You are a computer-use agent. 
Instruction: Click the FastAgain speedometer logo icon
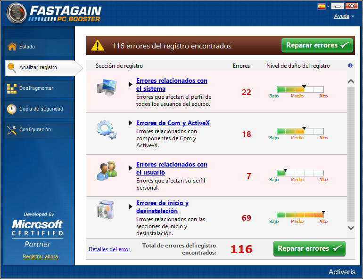16,13
